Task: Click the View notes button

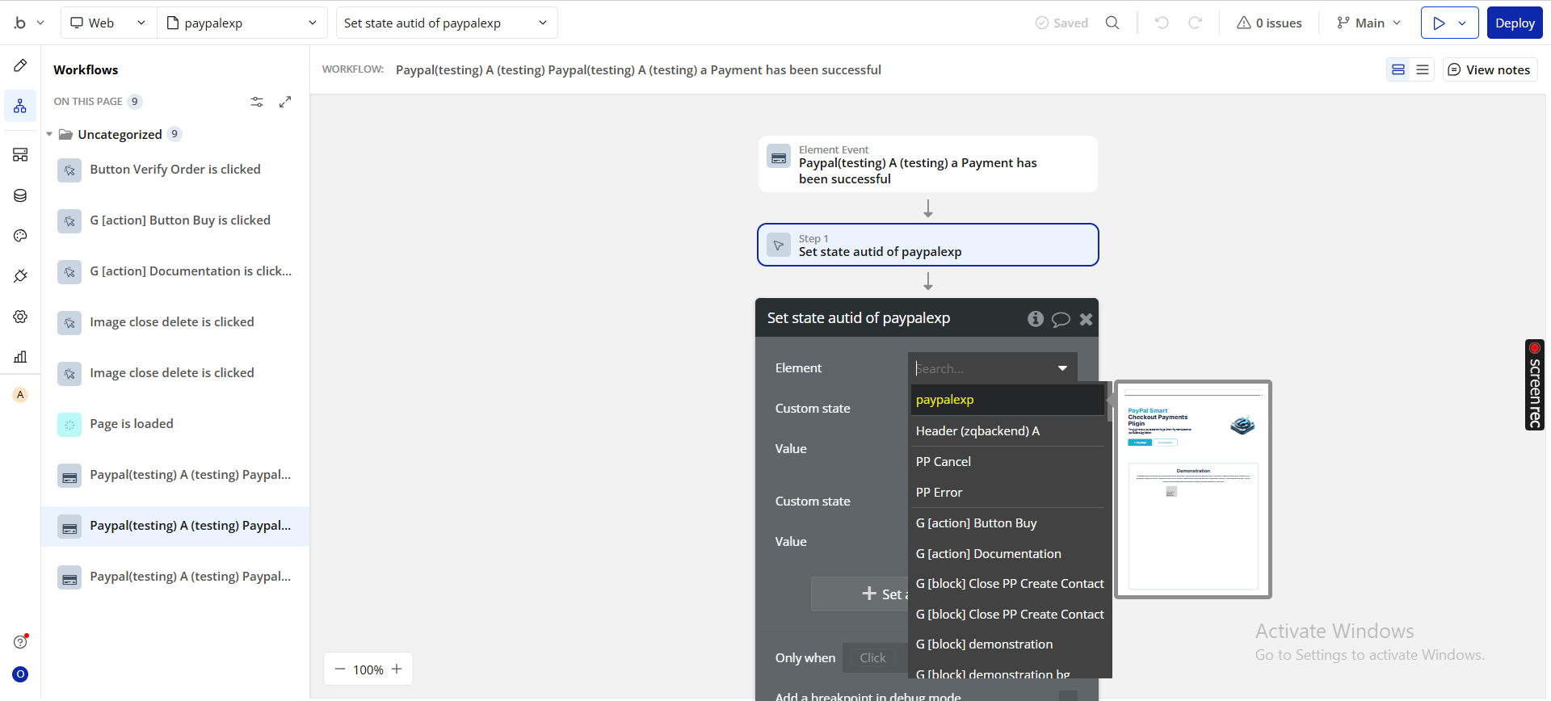Action: click(1490, 69)
